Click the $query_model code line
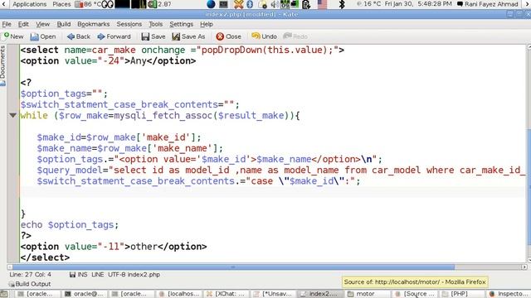Viewport: 531px width, 298px height. click(282, 170)
